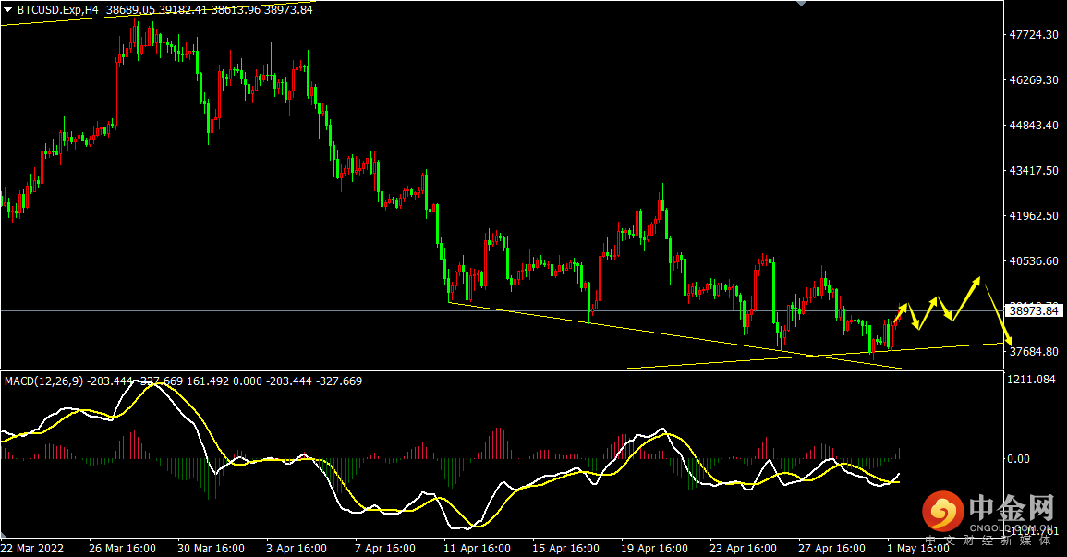Click the CNGOLD logo watermark icon
Image resolution: width=1067 pixels, height=557 pixels.
pos(943,512)
